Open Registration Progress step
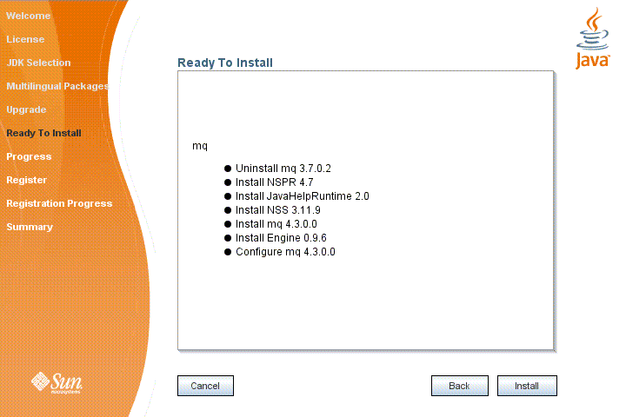The image size is (626, 417). (x=59, y=203)
